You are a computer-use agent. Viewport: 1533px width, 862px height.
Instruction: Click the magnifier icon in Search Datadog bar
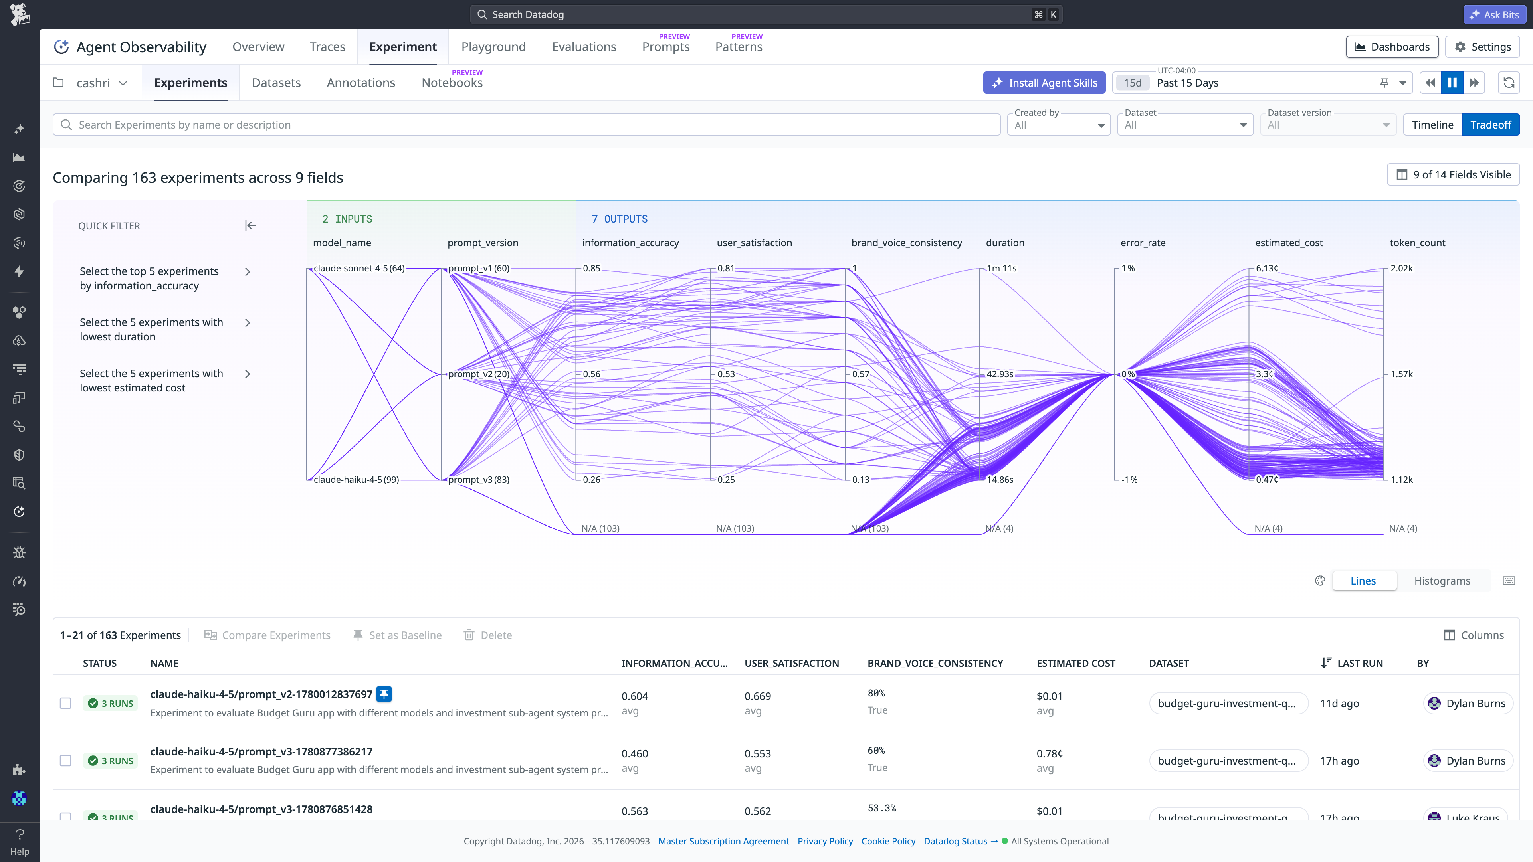482,14
